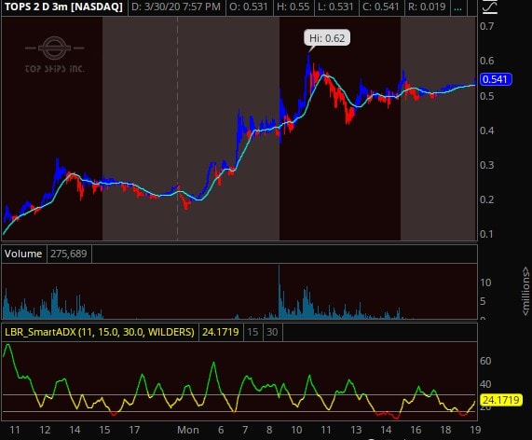Click the Volume study label

pos(23,254)
